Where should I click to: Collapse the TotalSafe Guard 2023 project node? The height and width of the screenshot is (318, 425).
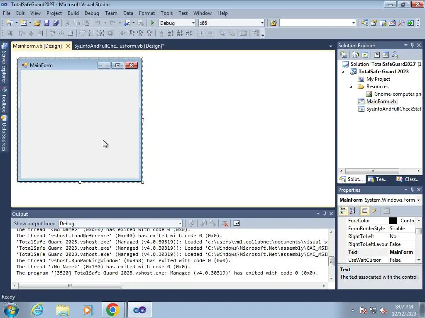[x=343, y=72]
